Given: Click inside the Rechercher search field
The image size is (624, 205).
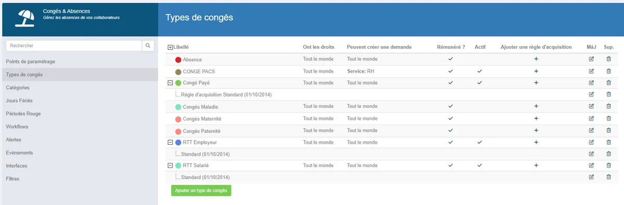Looking at the screenshot, I should pos(74,46).
